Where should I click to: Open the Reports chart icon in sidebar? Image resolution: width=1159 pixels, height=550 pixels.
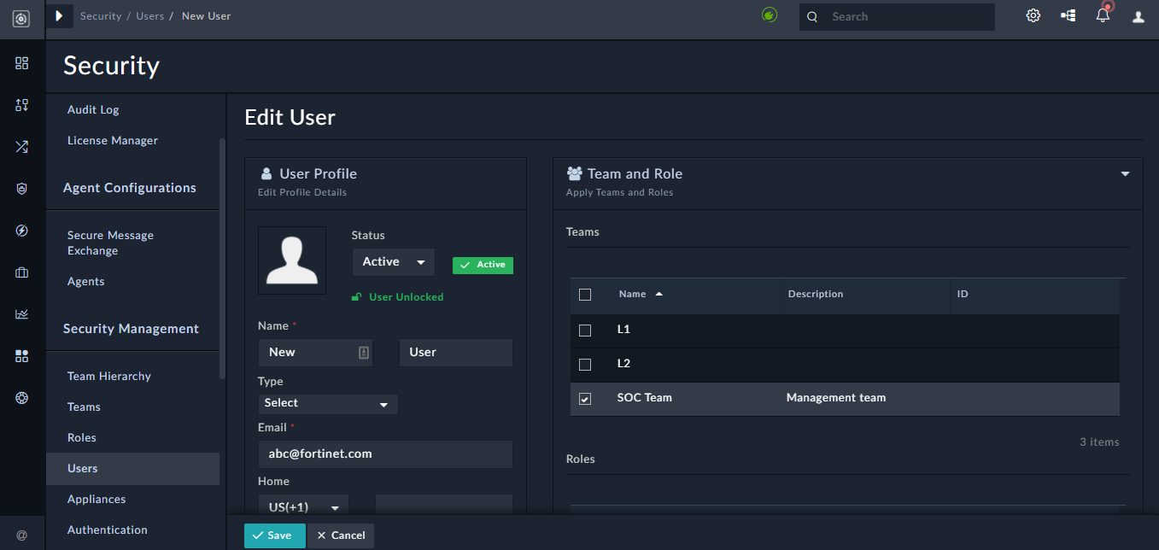pos(21,313)
